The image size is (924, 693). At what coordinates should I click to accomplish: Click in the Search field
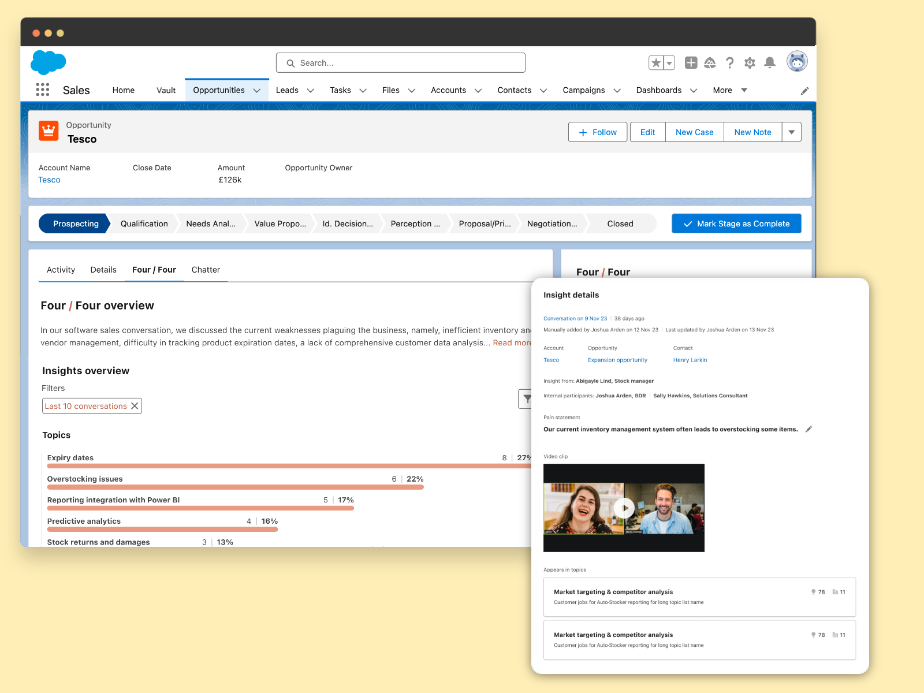click(401, 63)
